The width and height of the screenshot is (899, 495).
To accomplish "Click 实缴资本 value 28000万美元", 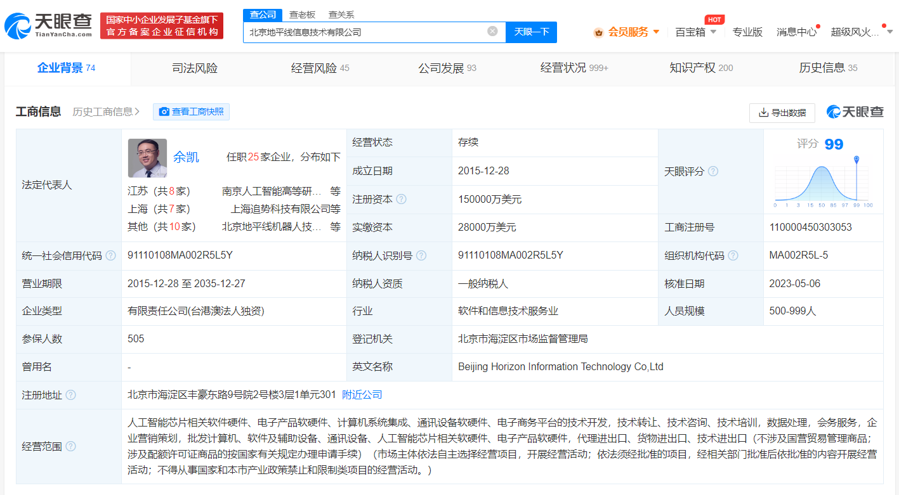I will 487,228.
